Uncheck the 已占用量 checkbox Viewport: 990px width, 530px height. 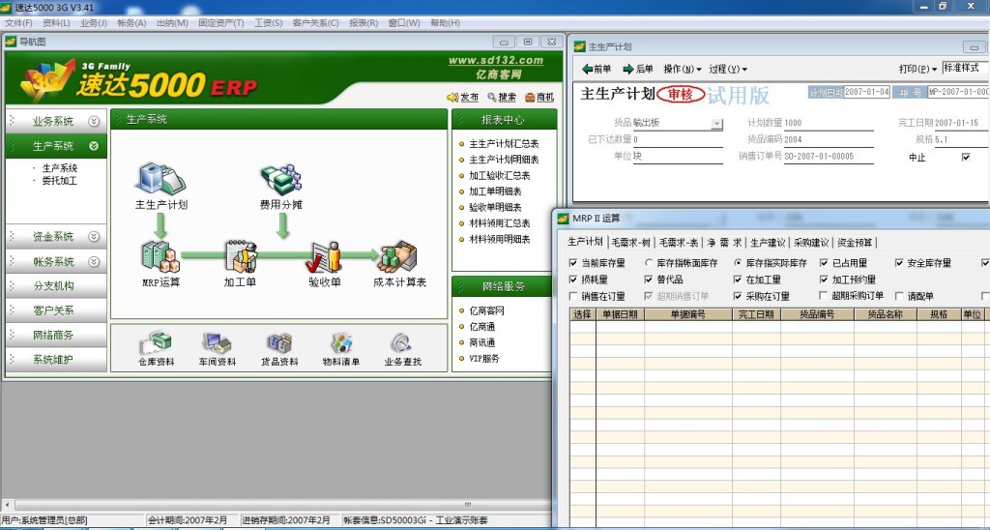pyautogui.click(x=824, y=263)
